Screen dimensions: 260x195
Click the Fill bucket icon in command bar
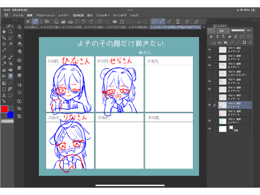(x=115, y=22)
